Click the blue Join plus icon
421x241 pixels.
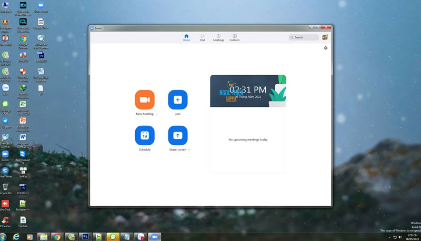coord(177,100)
